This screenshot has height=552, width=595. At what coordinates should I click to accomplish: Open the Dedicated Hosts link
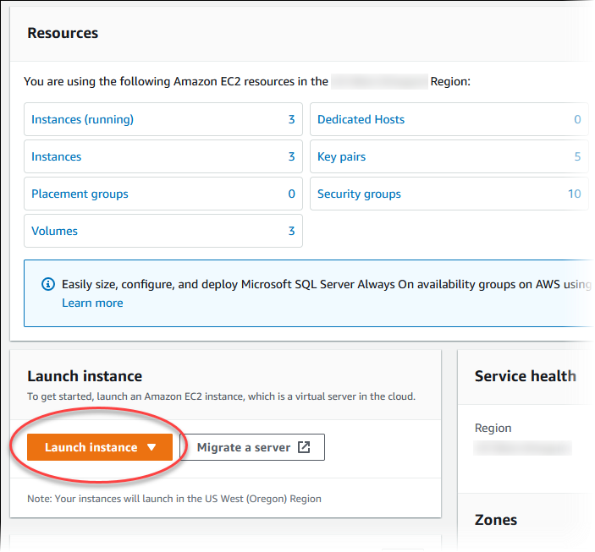[361, 119]
